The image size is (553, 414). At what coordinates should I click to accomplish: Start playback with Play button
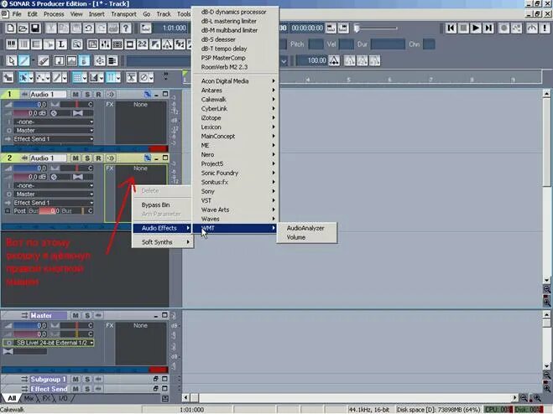pos(476,28)
